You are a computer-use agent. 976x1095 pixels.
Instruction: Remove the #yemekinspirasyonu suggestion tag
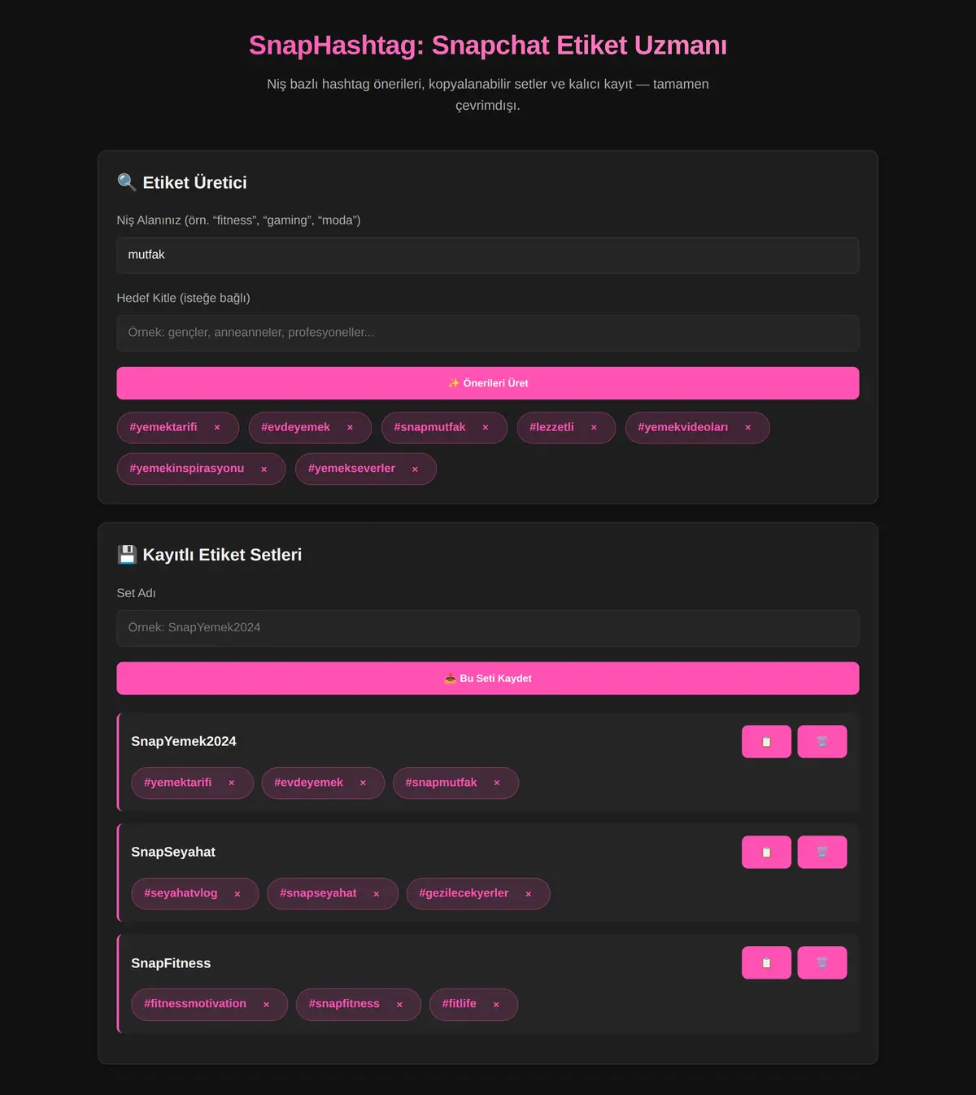264,469
